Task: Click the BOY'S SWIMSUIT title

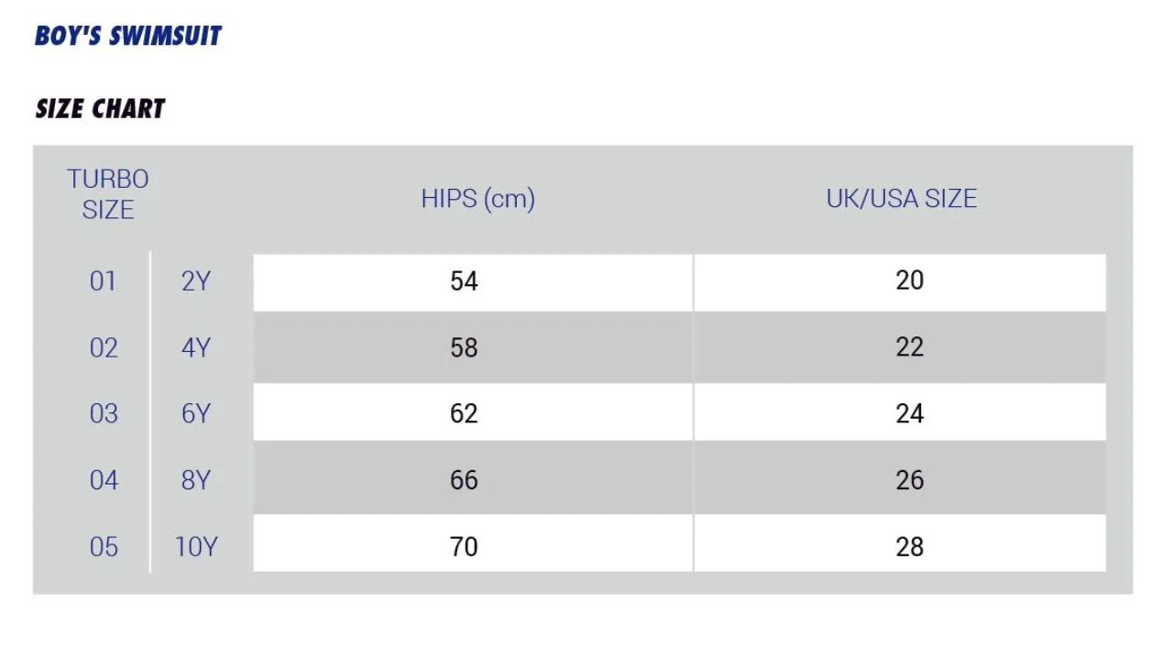Action: click(x=128, y=36)
